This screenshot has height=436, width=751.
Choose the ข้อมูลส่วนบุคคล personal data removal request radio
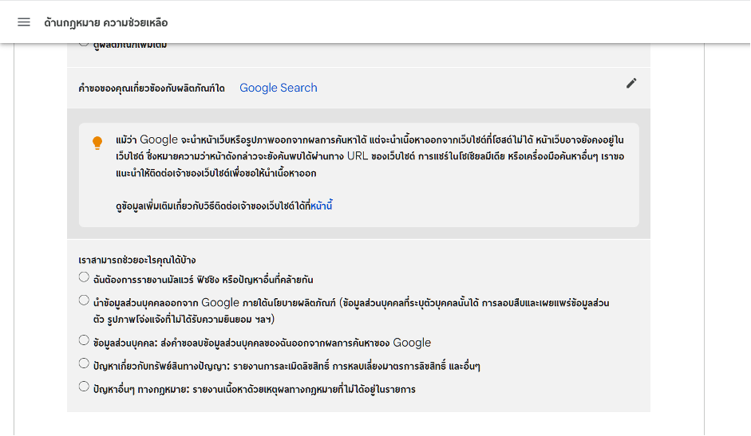84,340
